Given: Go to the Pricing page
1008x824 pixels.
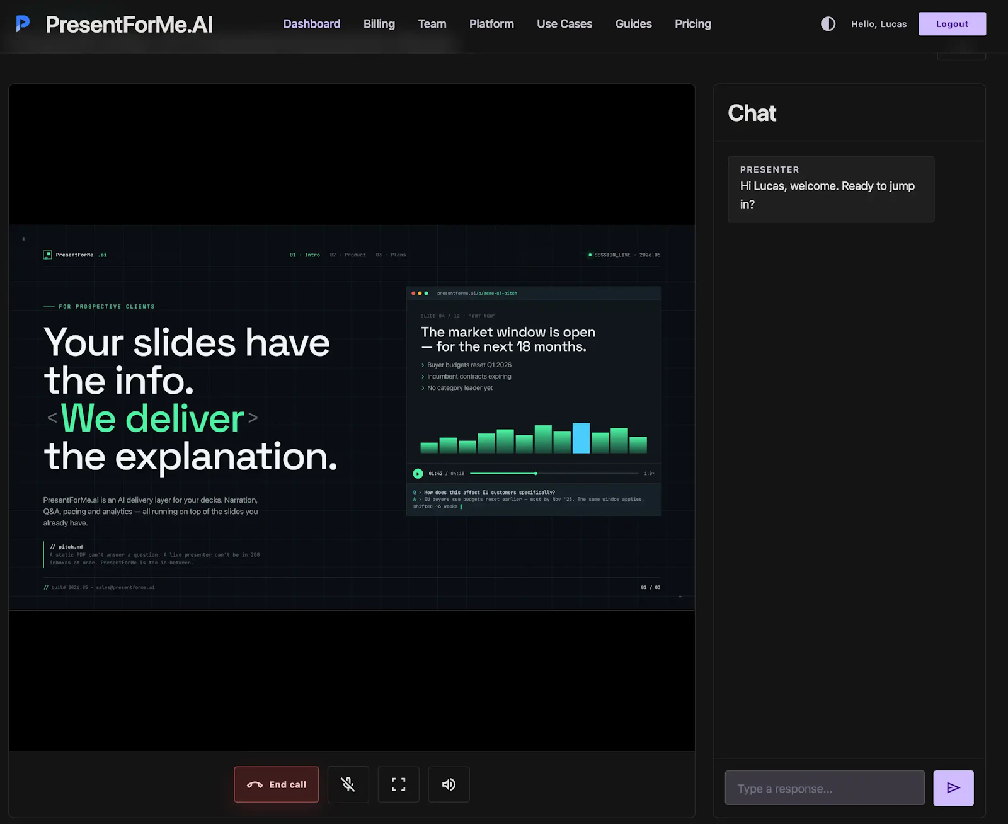Looking at the screenshot, I should (x=692, y=24).
